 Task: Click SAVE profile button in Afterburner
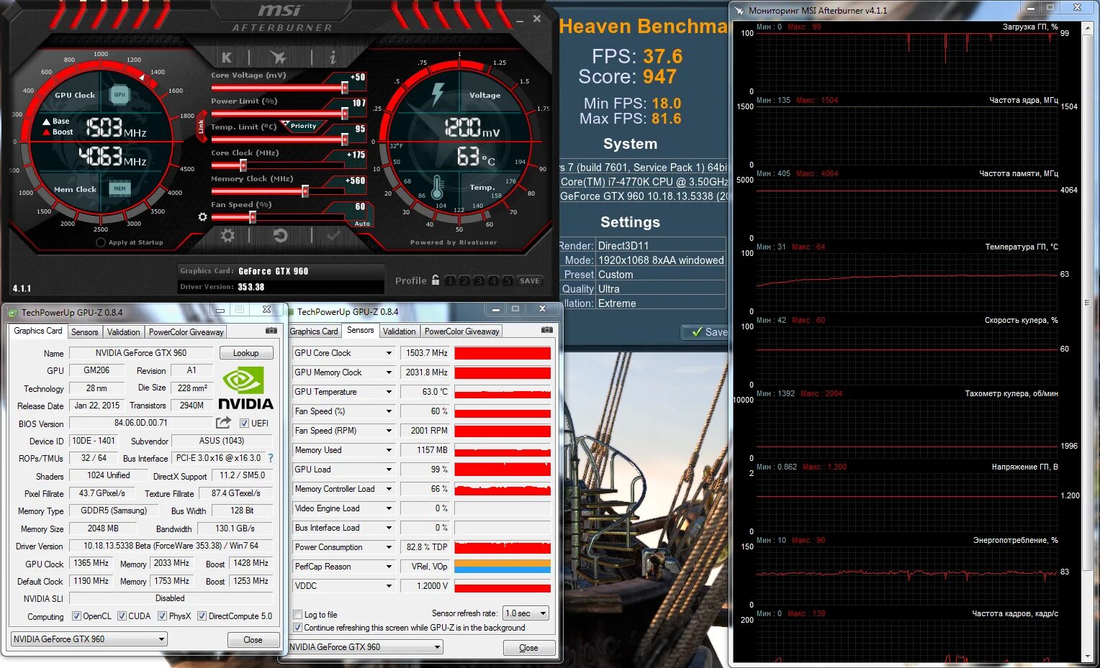coord(530,281)
